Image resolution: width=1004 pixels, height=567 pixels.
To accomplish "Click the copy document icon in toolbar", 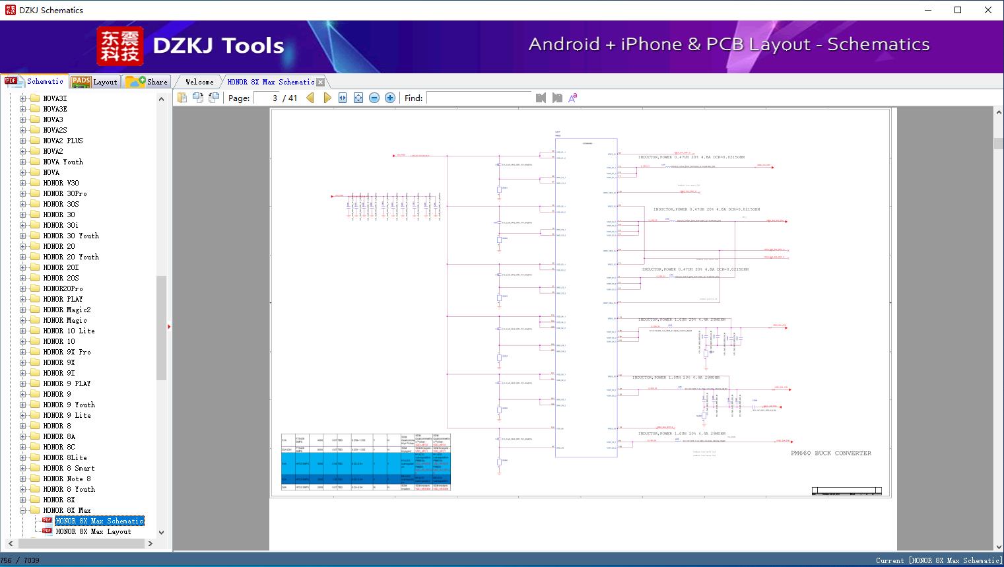I will click(182, 98).
